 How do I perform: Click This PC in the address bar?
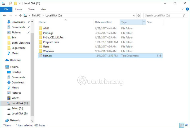[x=36, y=15]
